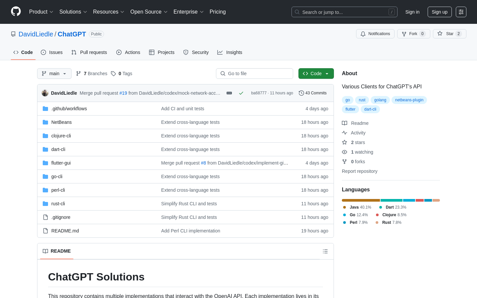The width and height of the screenshot is (477, 298).
Task: Open README outline list icon
Action: [325, 251]
